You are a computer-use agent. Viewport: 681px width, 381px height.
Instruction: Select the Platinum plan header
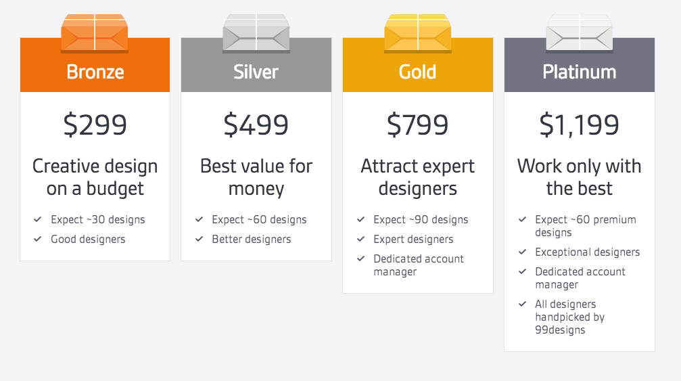click(580, 72)
